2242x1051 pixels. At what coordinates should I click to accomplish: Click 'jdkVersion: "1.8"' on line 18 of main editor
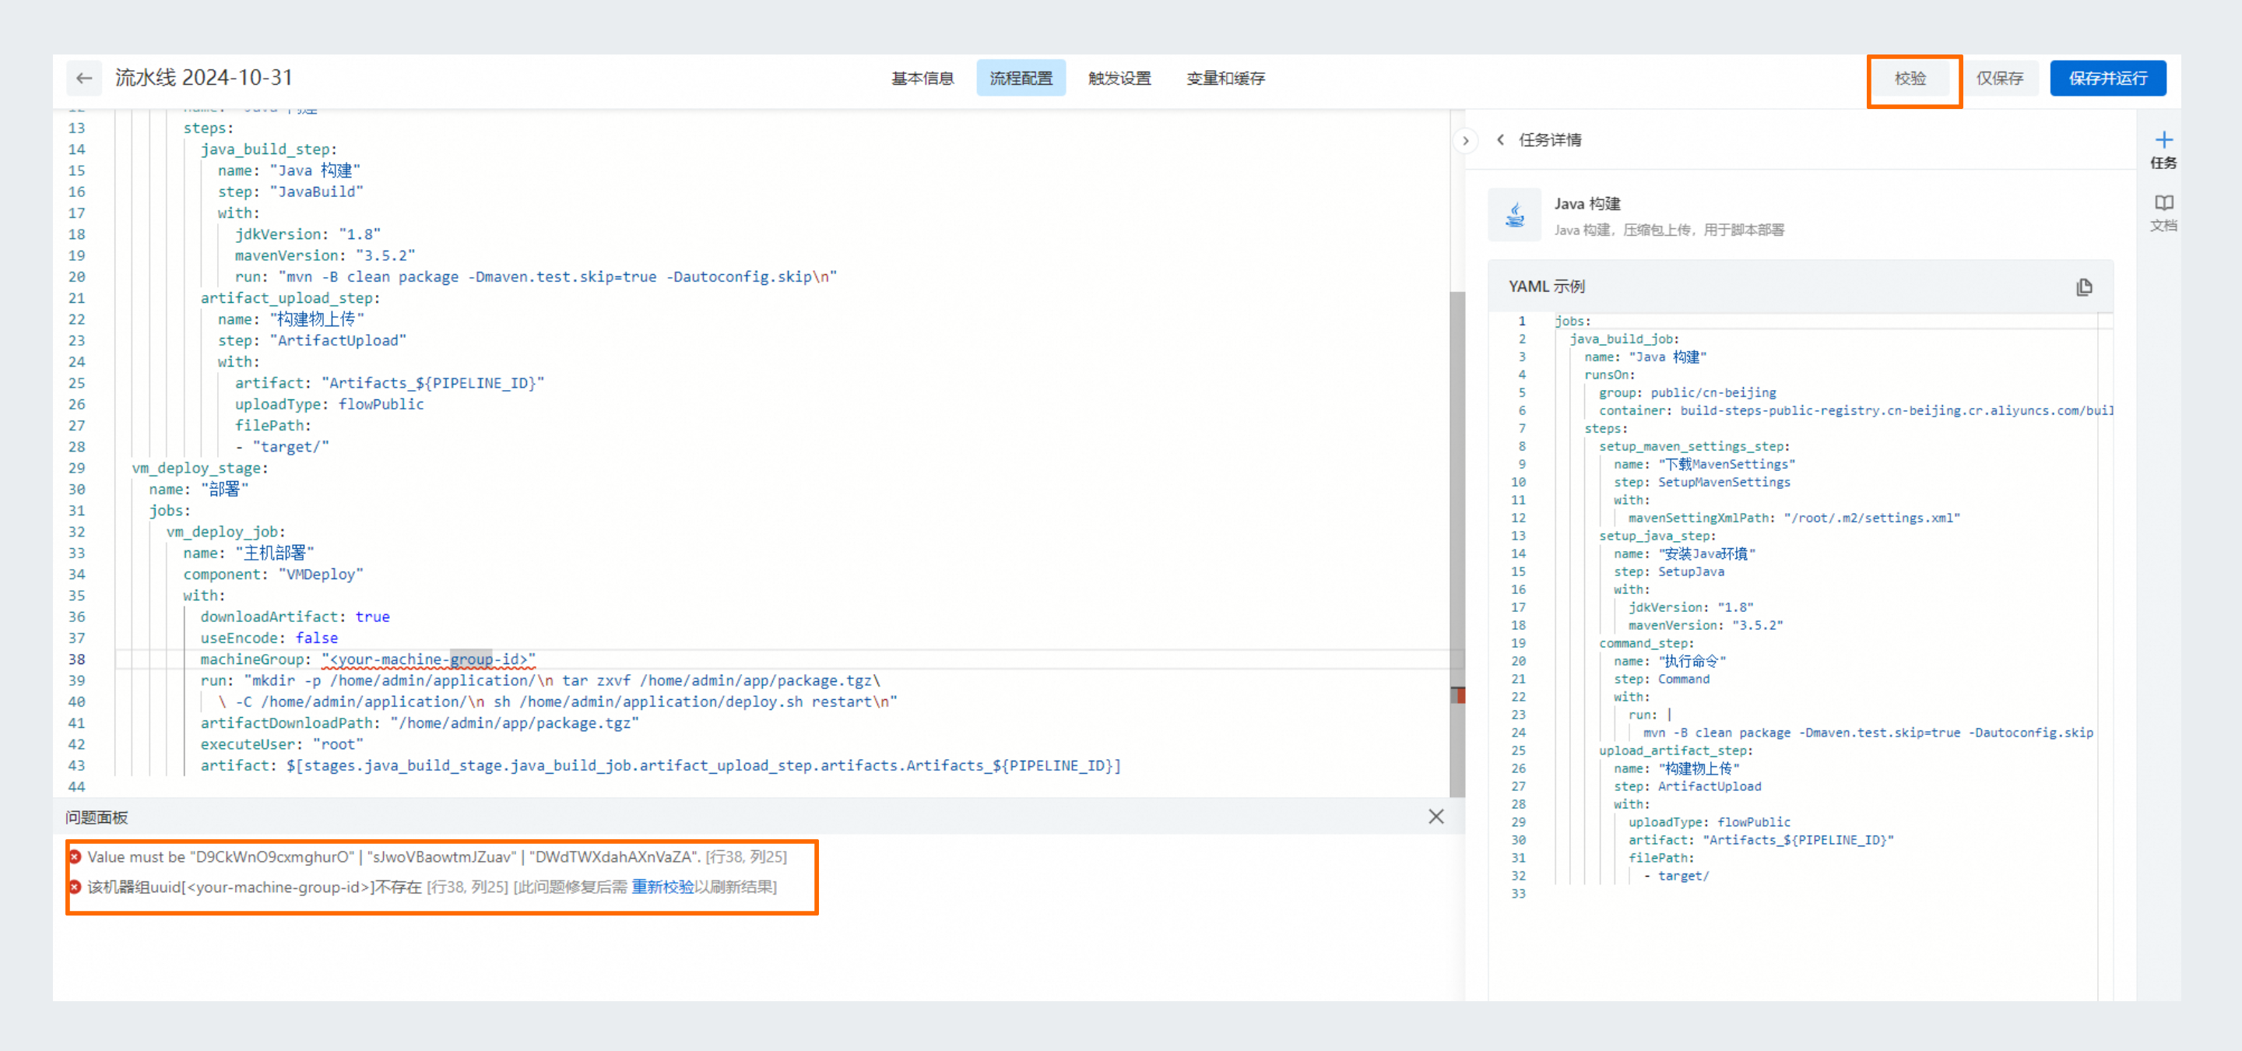pyautogui.click(x=307, y=234)
